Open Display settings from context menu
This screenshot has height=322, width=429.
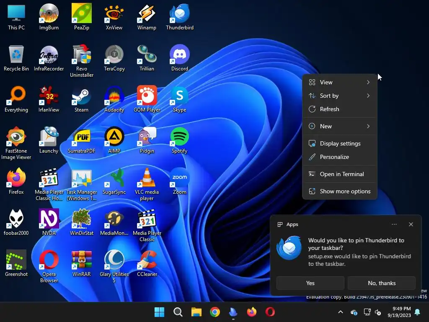(x=339, y=143)
